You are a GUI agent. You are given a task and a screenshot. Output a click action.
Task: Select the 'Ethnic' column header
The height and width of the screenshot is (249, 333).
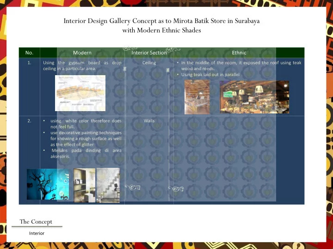pos(239,53)
